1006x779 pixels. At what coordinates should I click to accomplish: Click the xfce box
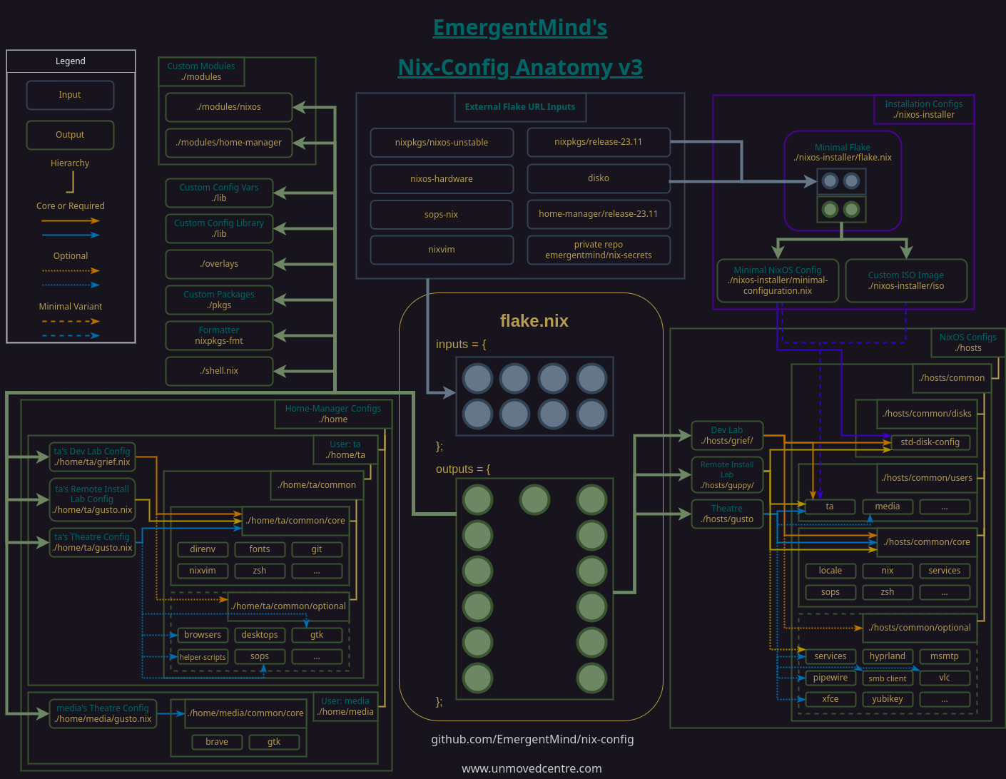pyautogui.click(x=830, y=699)
